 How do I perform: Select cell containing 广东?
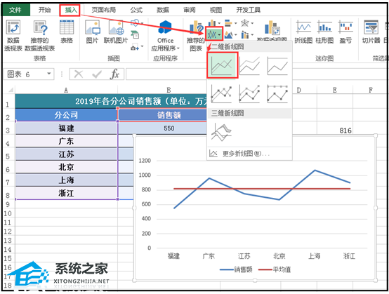tap(66, 141)
